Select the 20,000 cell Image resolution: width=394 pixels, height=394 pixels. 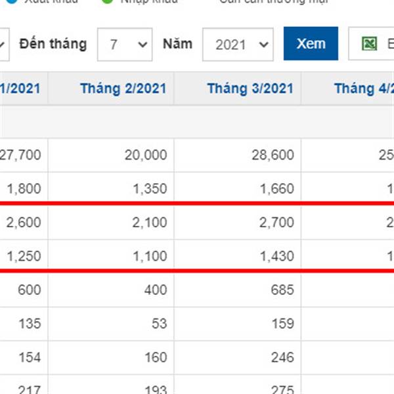111,155
